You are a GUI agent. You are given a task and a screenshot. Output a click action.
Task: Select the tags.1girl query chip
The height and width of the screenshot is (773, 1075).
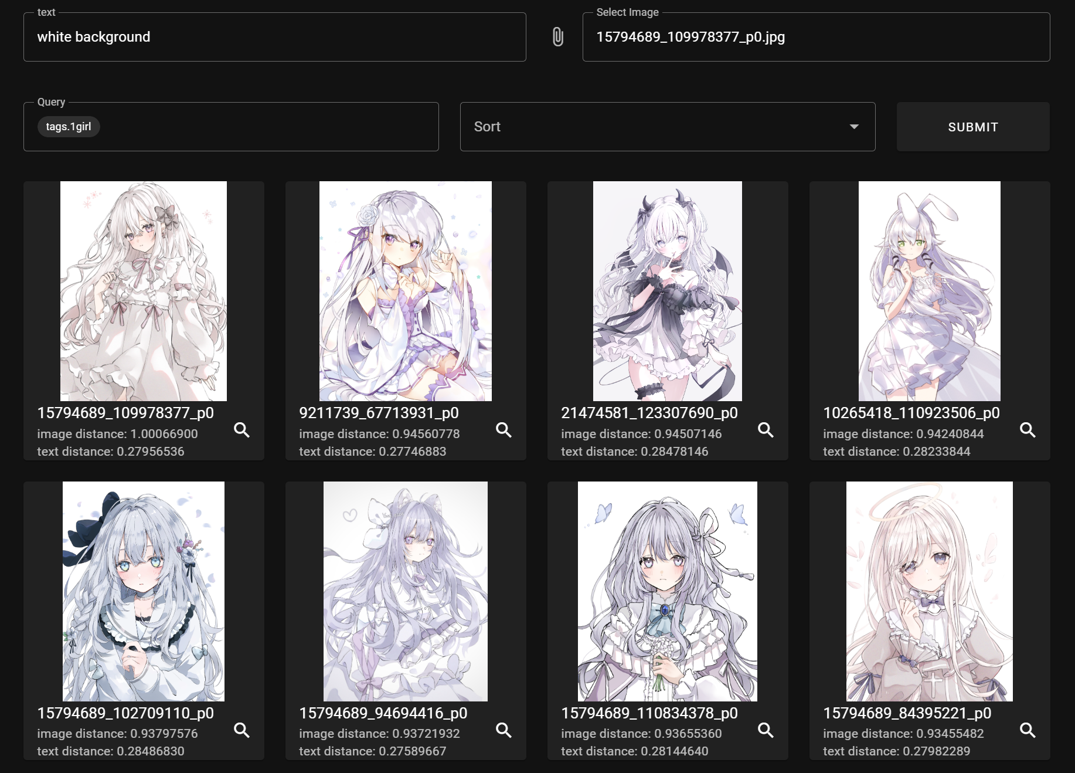click(69, 127)
